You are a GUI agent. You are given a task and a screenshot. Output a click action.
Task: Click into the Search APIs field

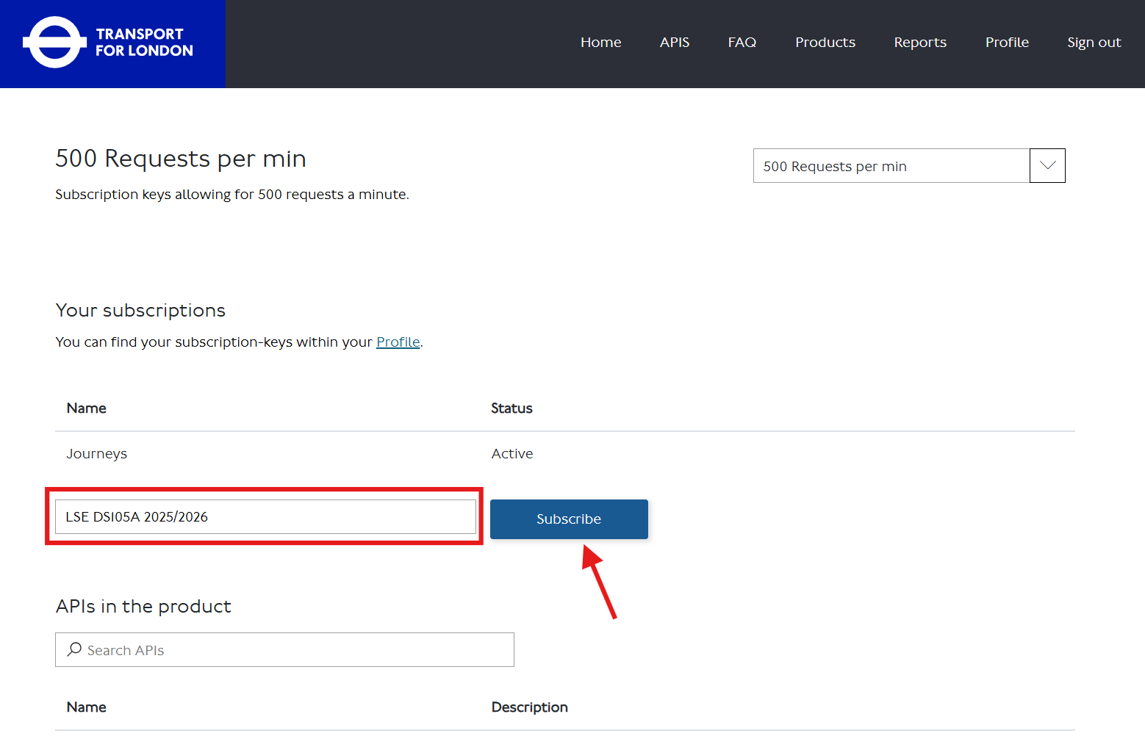(x=294, y=650)
